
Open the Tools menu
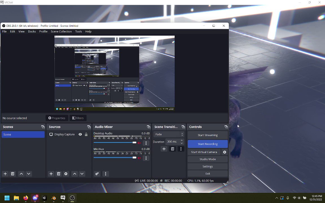78,32
